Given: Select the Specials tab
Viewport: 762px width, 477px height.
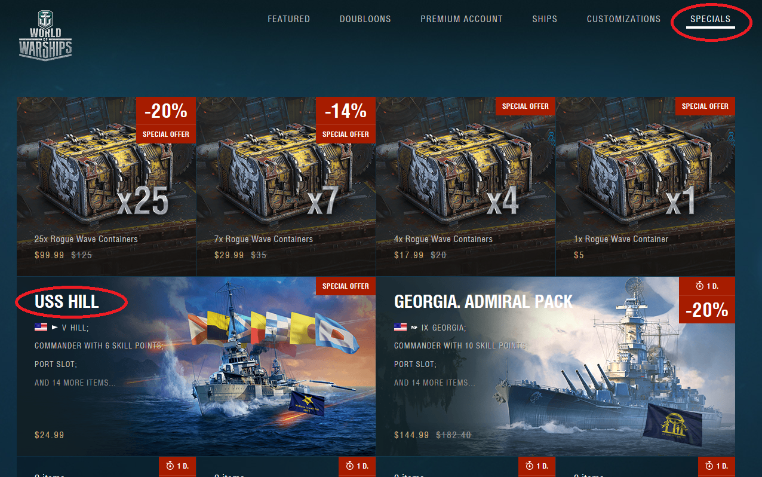Looking at the screenshot, I should [x=710, y=19].
